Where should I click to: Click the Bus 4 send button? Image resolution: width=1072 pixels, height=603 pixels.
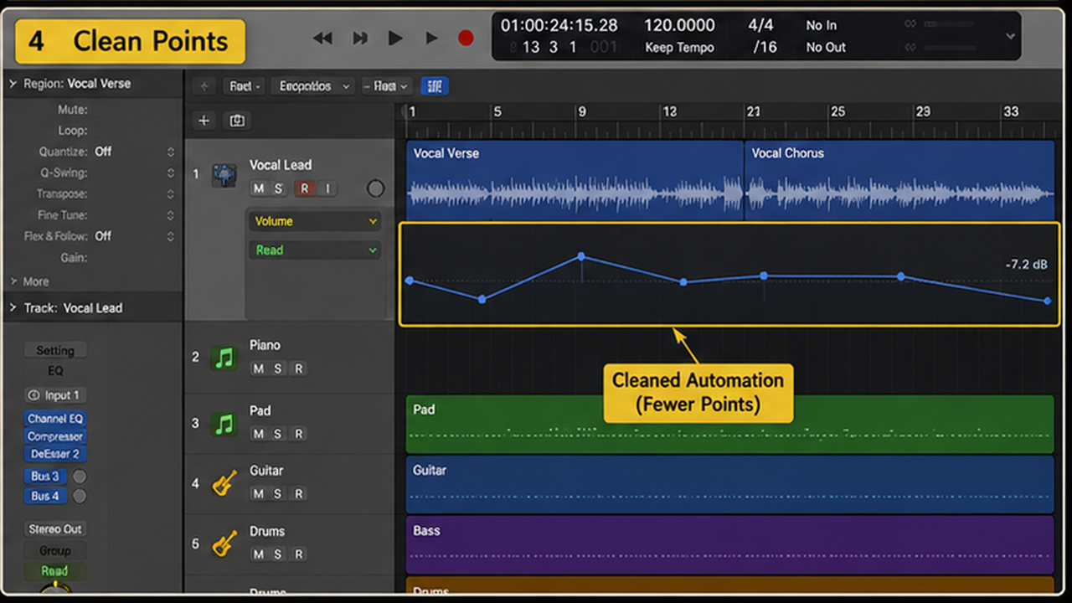pos(45,496)
